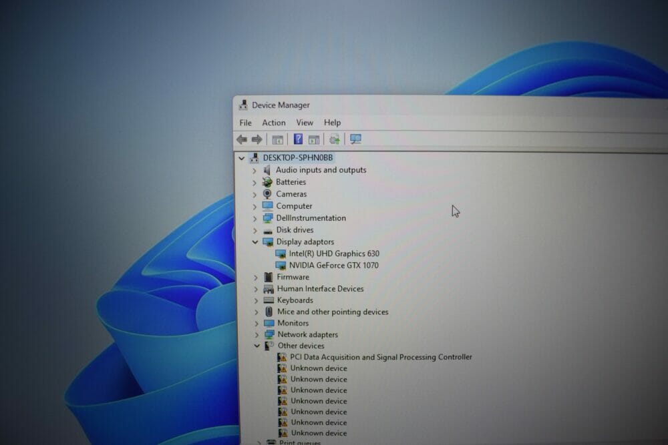Expand Mice and other pointing devices
Image resolution: width=668 pixels, height=445 pixels.
[257, 312]
